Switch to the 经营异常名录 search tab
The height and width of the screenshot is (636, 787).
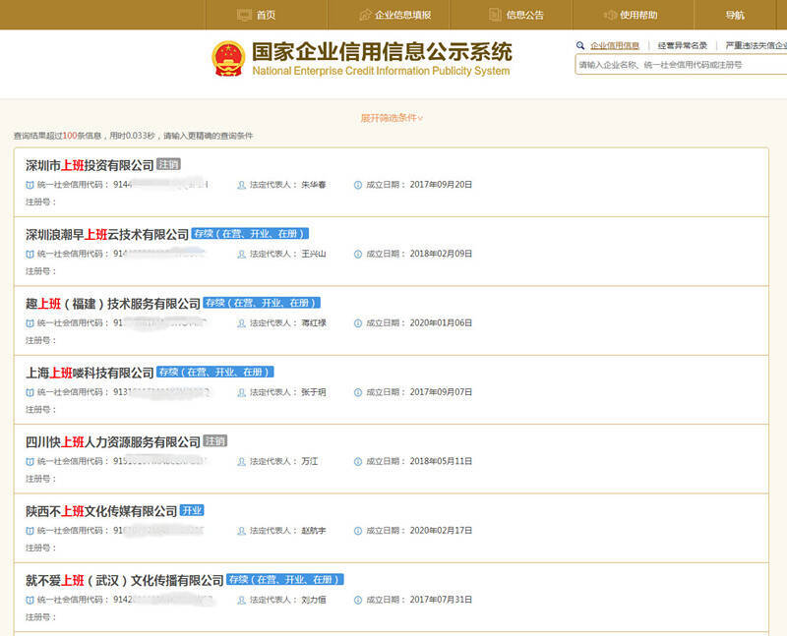tap(682, 45)
